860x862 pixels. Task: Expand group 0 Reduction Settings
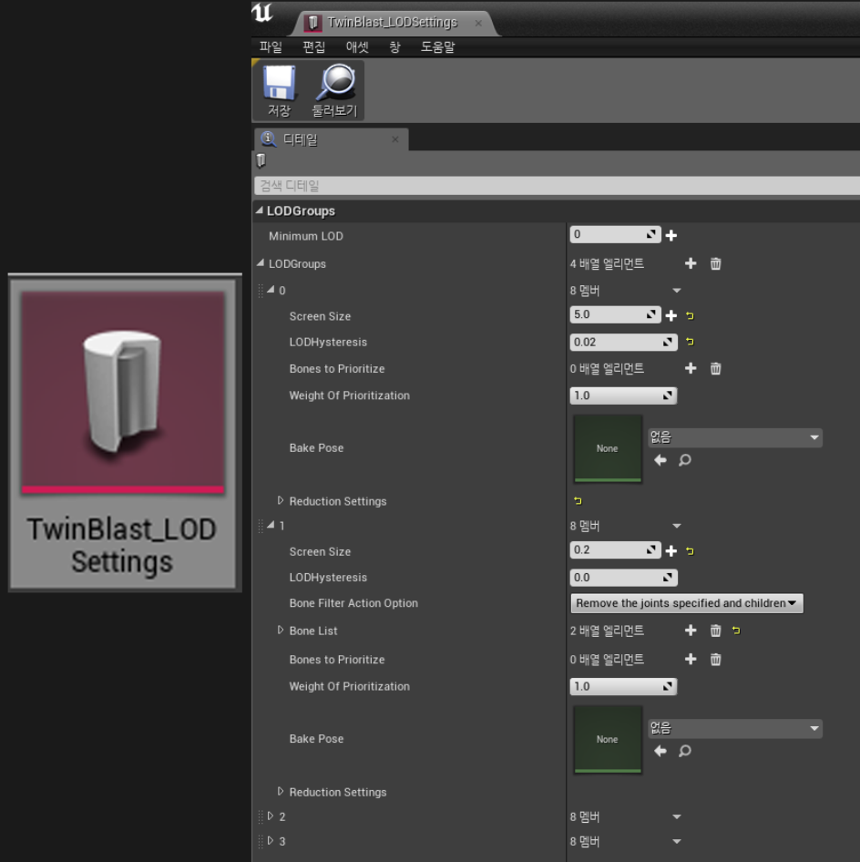coord(281,500)
